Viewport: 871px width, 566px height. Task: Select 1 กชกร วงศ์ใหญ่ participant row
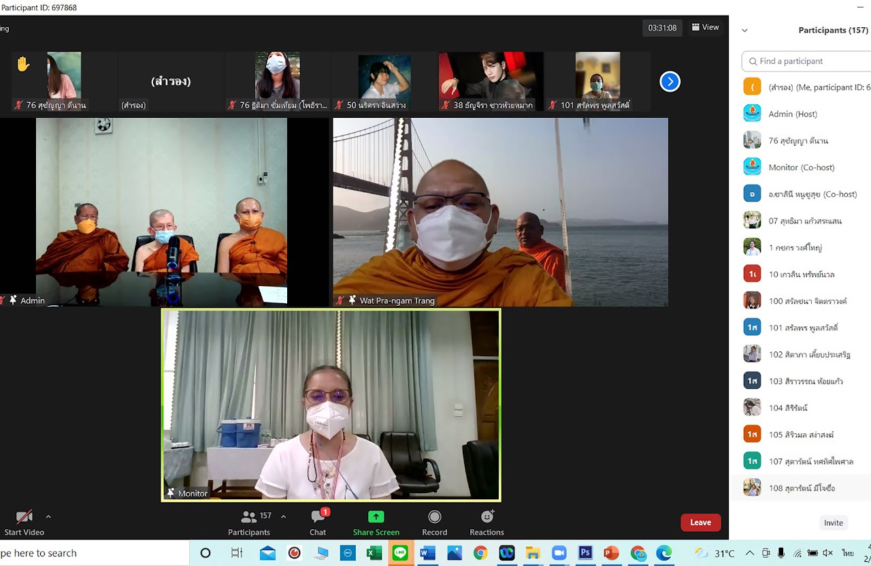pyautogui.click(x=803, y=247)
